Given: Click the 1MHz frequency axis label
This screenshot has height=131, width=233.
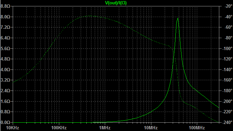Looking at the screenshot, I should (105, 128).
